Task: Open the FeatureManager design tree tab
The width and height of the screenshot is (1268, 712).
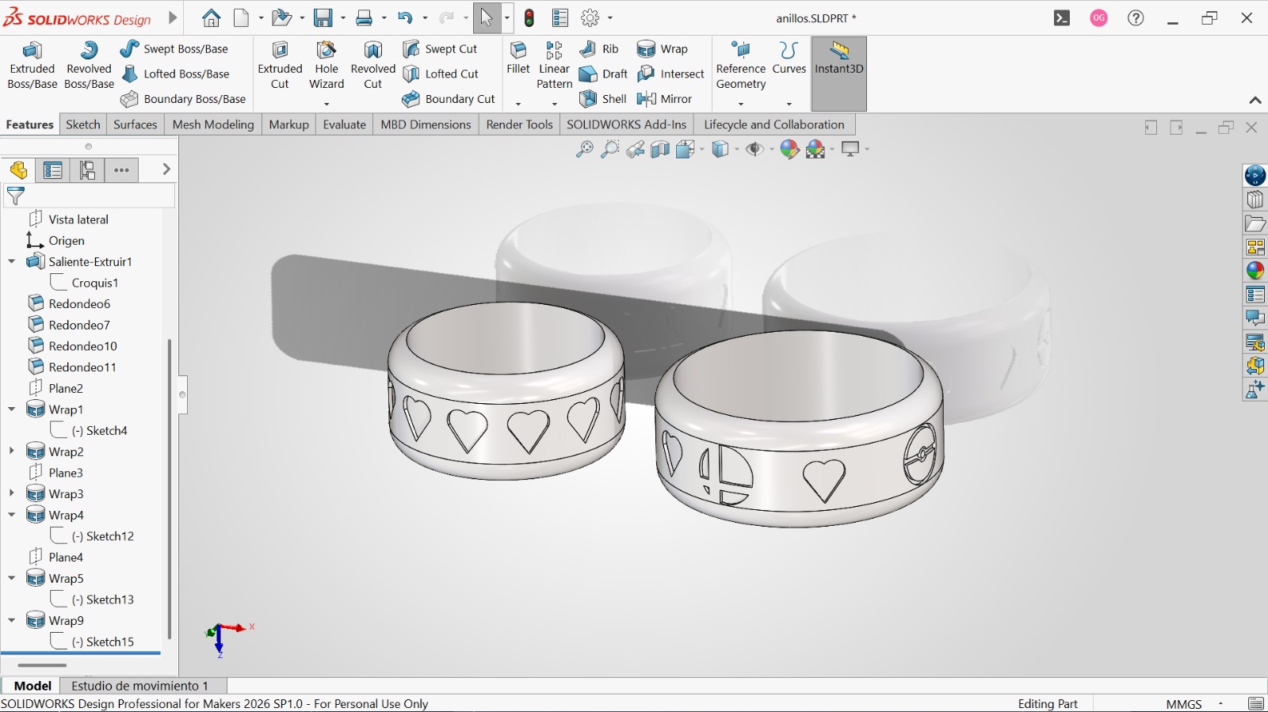Action: click(18, 169)
